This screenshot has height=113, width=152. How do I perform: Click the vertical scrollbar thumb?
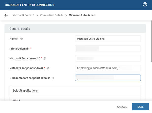click(x=151, y=41)
